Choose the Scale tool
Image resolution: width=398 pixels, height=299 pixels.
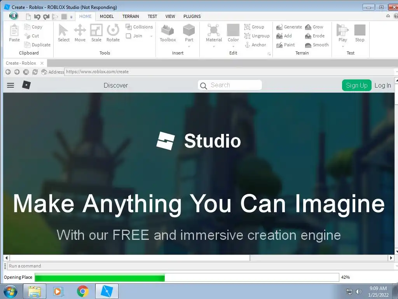96,33
